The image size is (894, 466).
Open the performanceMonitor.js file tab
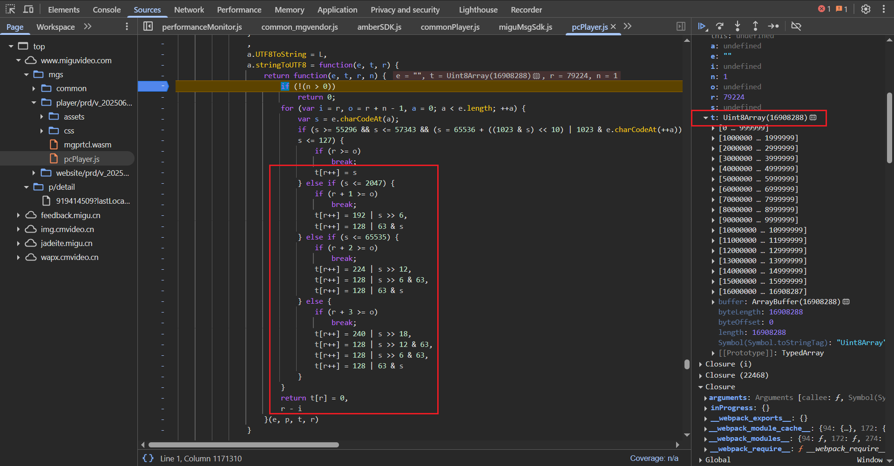pos(202,27)
